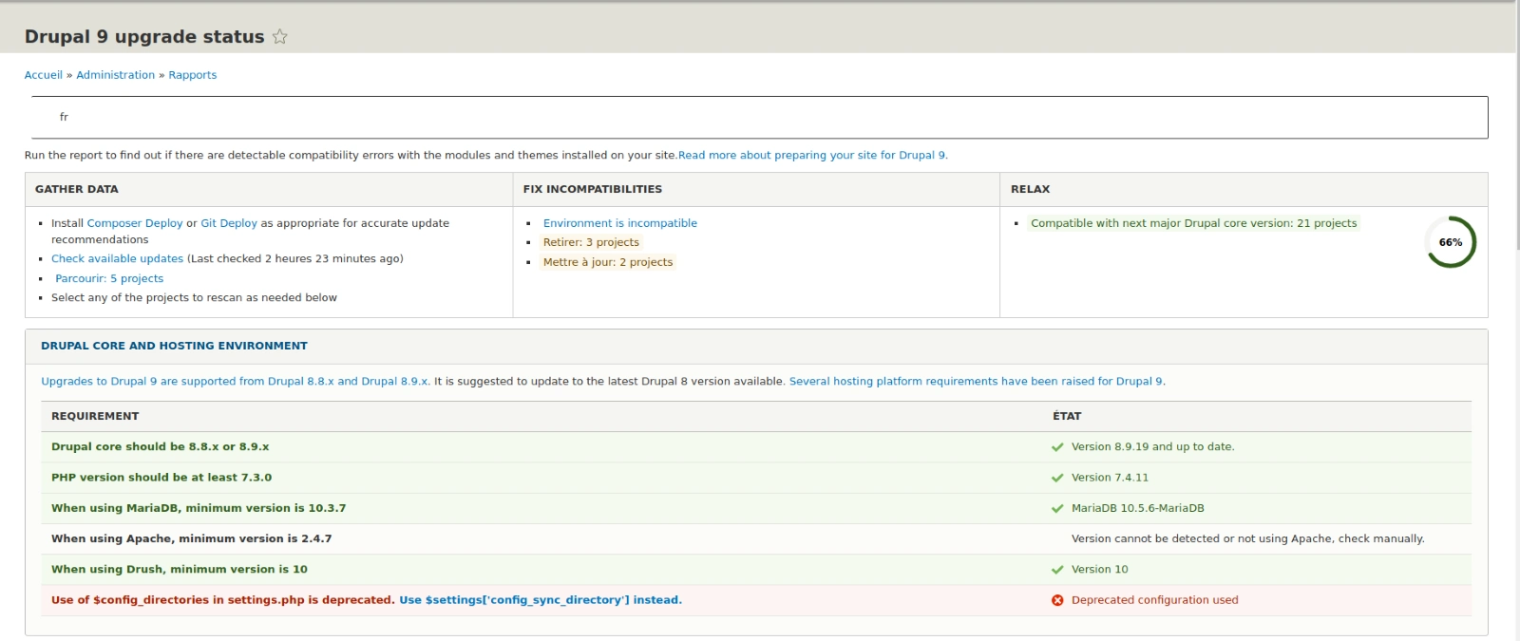This screenshot has width=1520, height=641.
Task: Click 'Version 8.9.19 and up to date.'
Action: click(1152, 447)
